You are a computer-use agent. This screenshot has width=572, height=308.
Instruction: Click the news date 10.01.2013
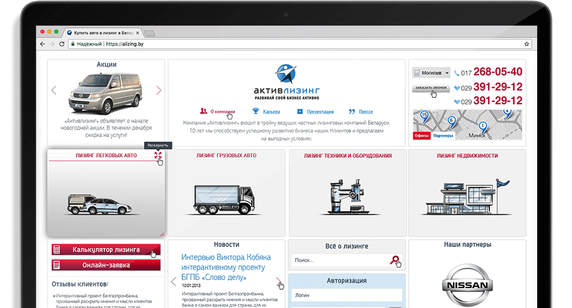coord(191,286)
